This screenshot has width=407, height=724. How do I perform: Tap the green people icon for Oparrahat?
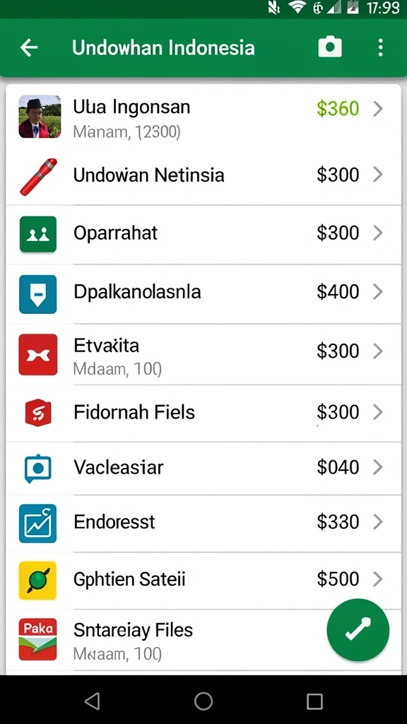(38, 234)
